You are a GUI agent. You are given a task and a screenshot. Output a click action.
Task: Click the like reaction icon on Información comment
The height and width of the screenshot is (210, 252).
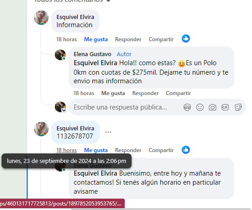coord(186,38)
